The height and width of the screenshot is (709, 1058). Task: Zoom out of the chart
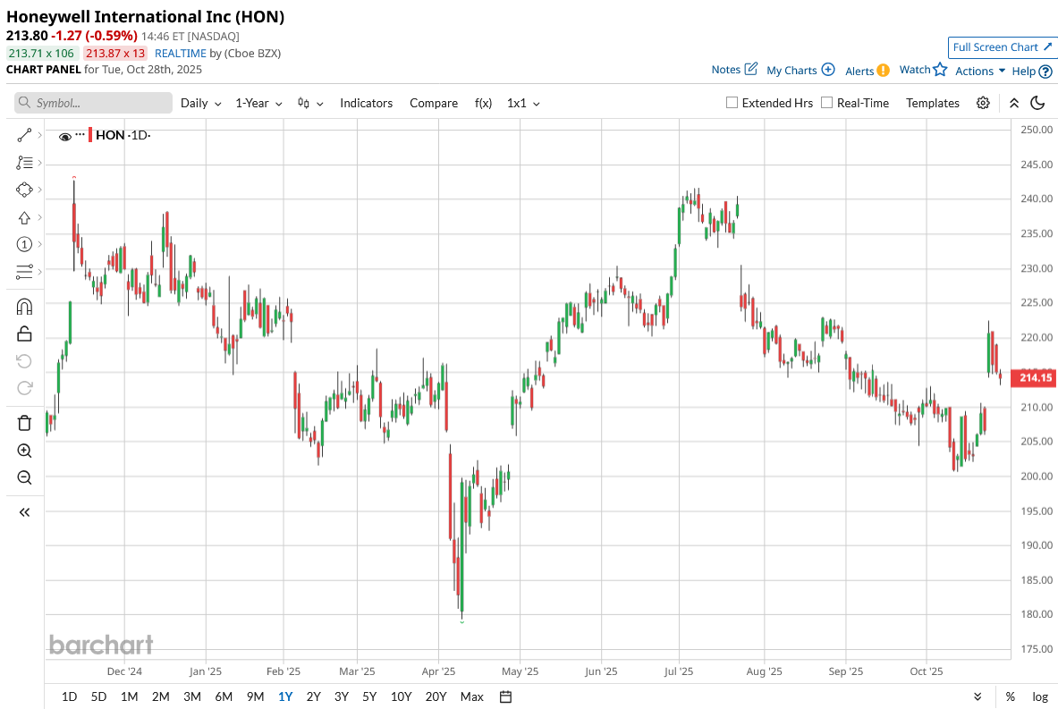click(x=24, y=477)
